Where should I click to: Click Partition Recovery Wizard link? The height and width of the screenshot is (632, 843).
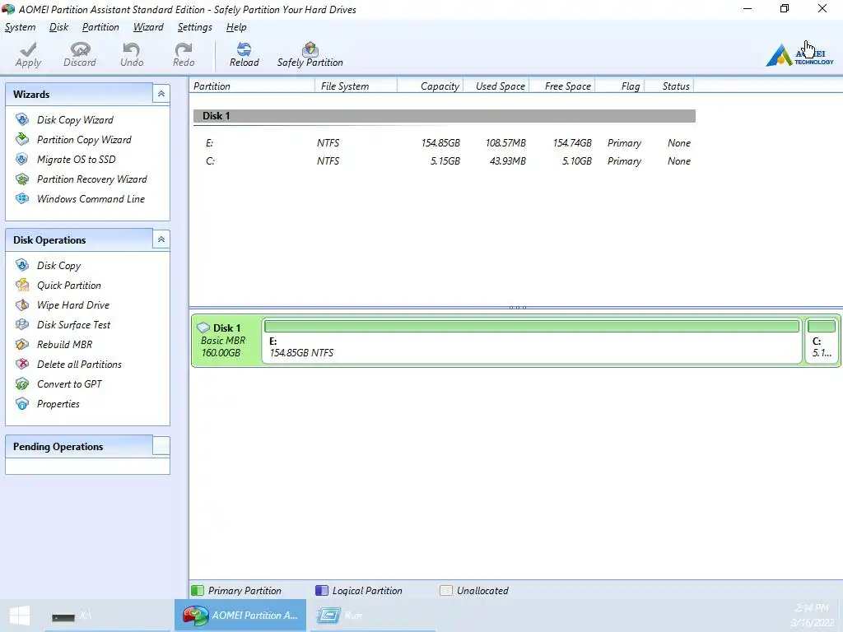[x=92, y=179]
